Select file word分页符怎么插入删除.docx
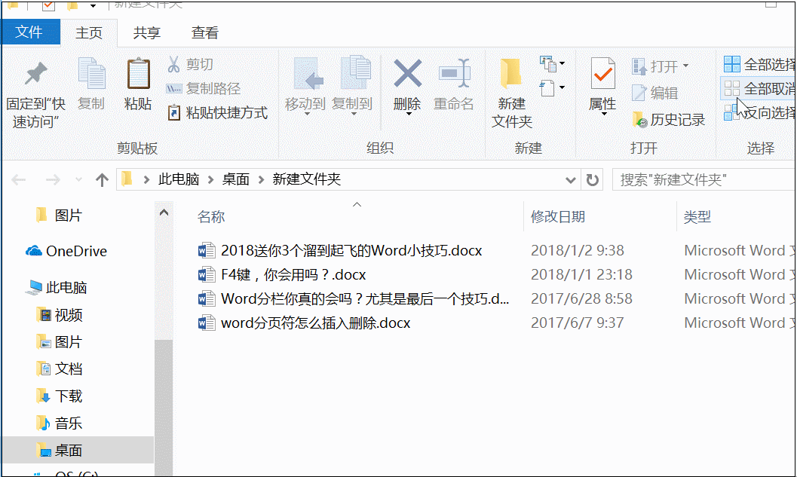 tap(304, 323)
